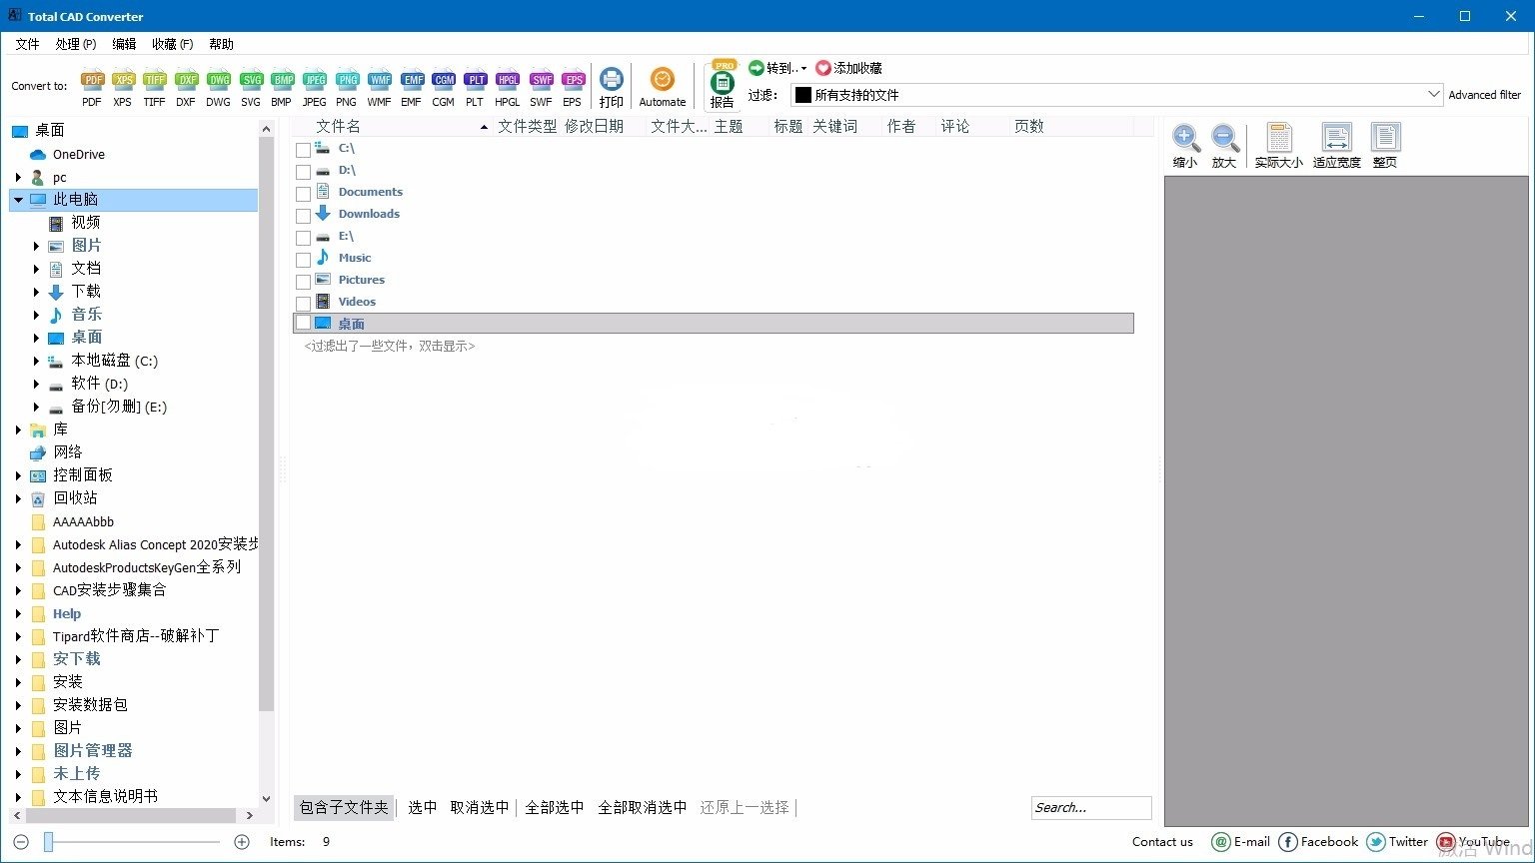Click 放大 zoom icon in preview
Viewport: 1535px width, 863px height.
click(1224, 146)
